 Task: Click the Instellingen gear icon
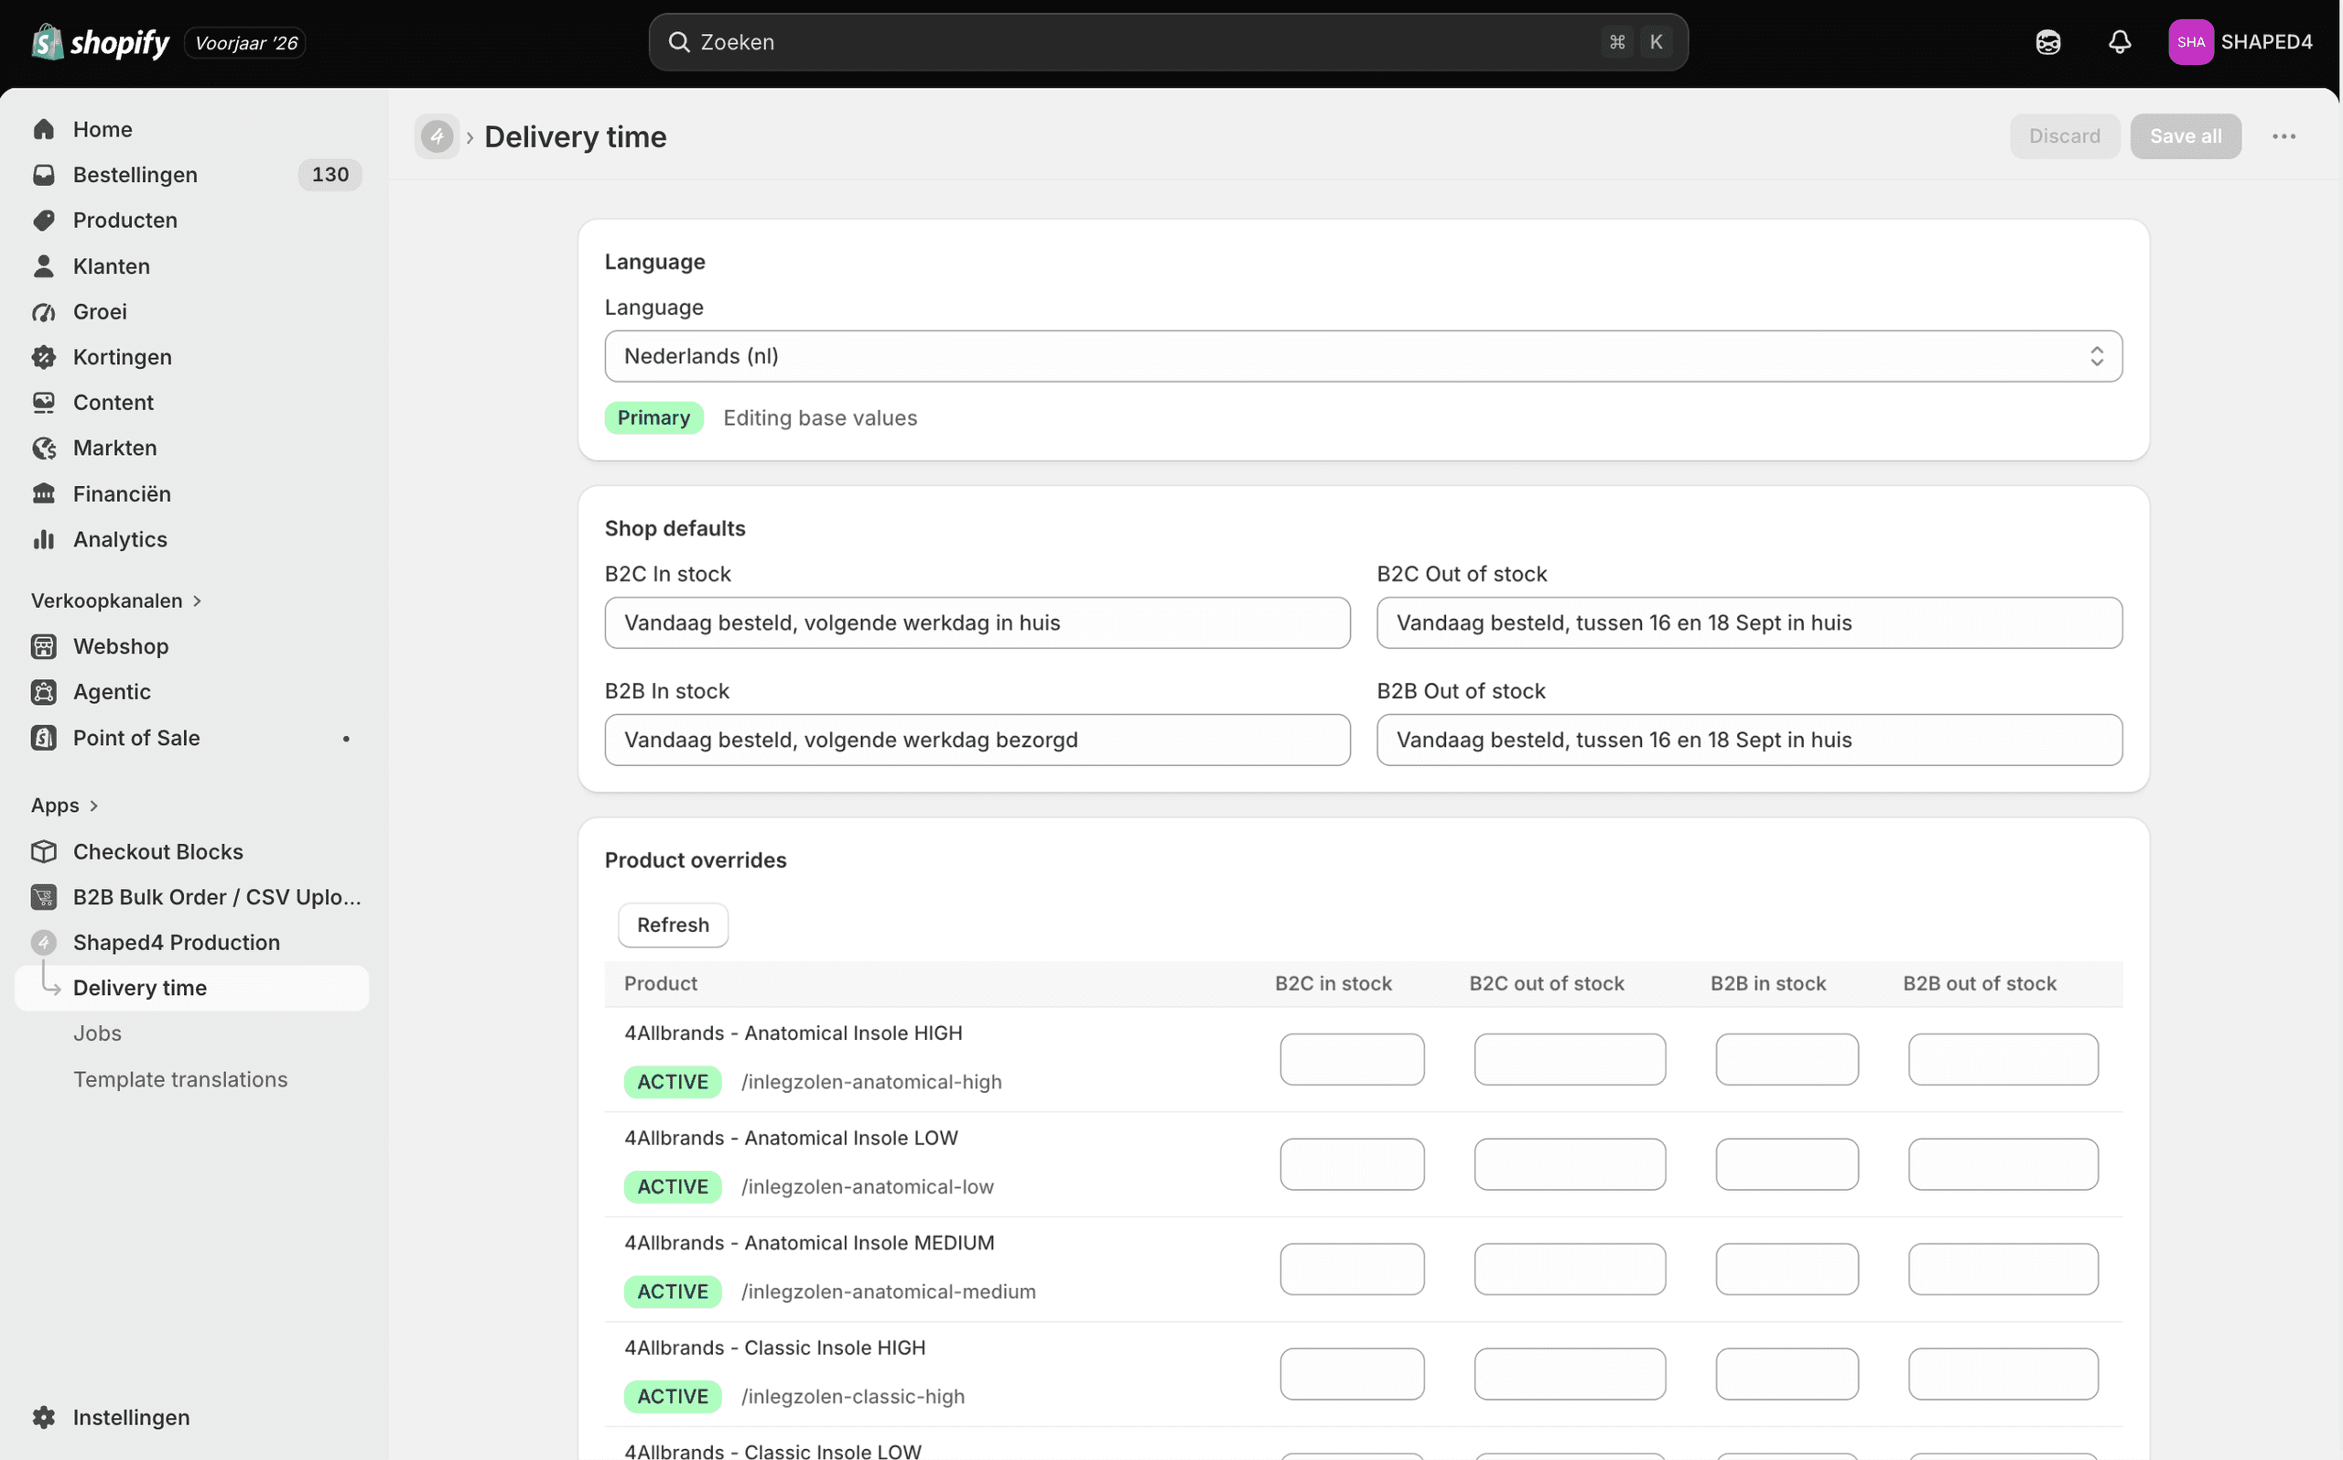tap(43, 1418)
